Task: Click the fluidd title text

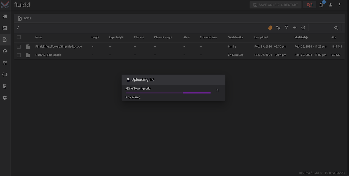Action: 22,5
